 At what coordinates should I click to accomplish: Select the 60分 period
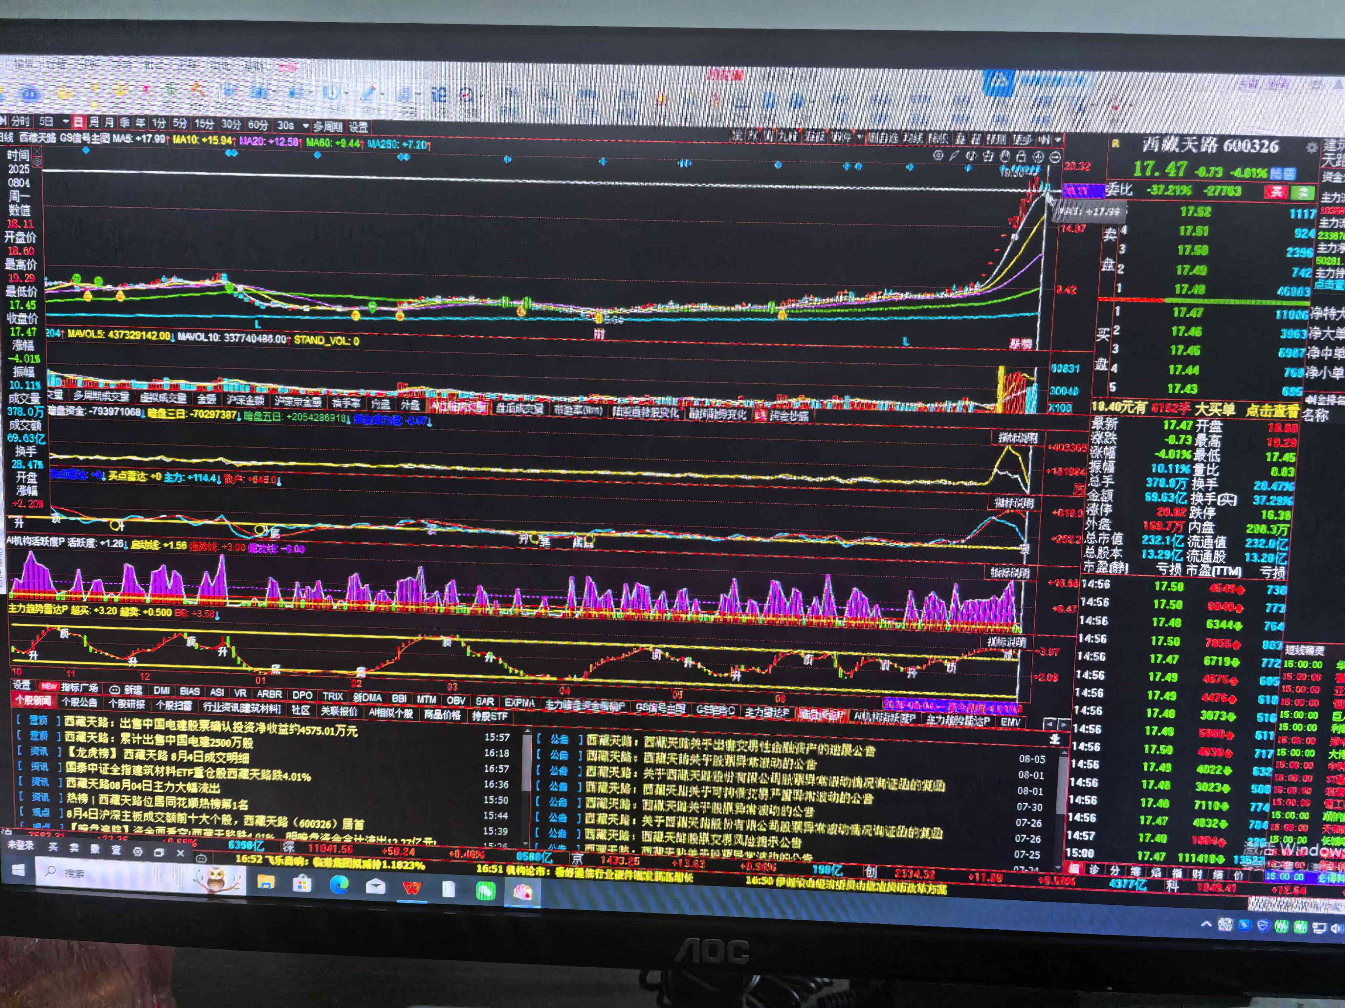click(x=258, y=125)
